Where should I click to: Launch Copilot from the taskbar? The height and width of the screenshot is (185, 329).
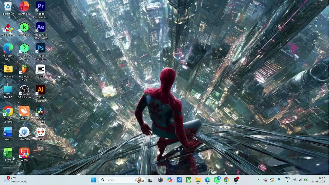[x=170, y=180]
